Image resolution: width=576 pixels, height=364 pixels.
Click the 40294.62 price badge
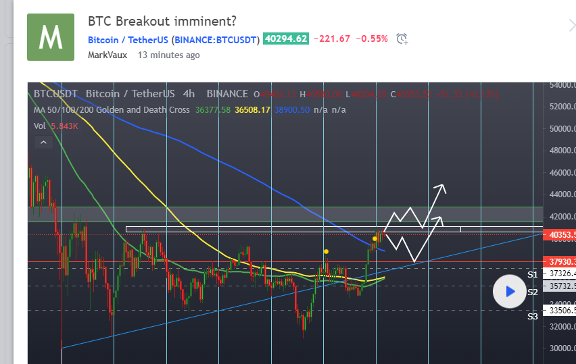tap(286, 38)
